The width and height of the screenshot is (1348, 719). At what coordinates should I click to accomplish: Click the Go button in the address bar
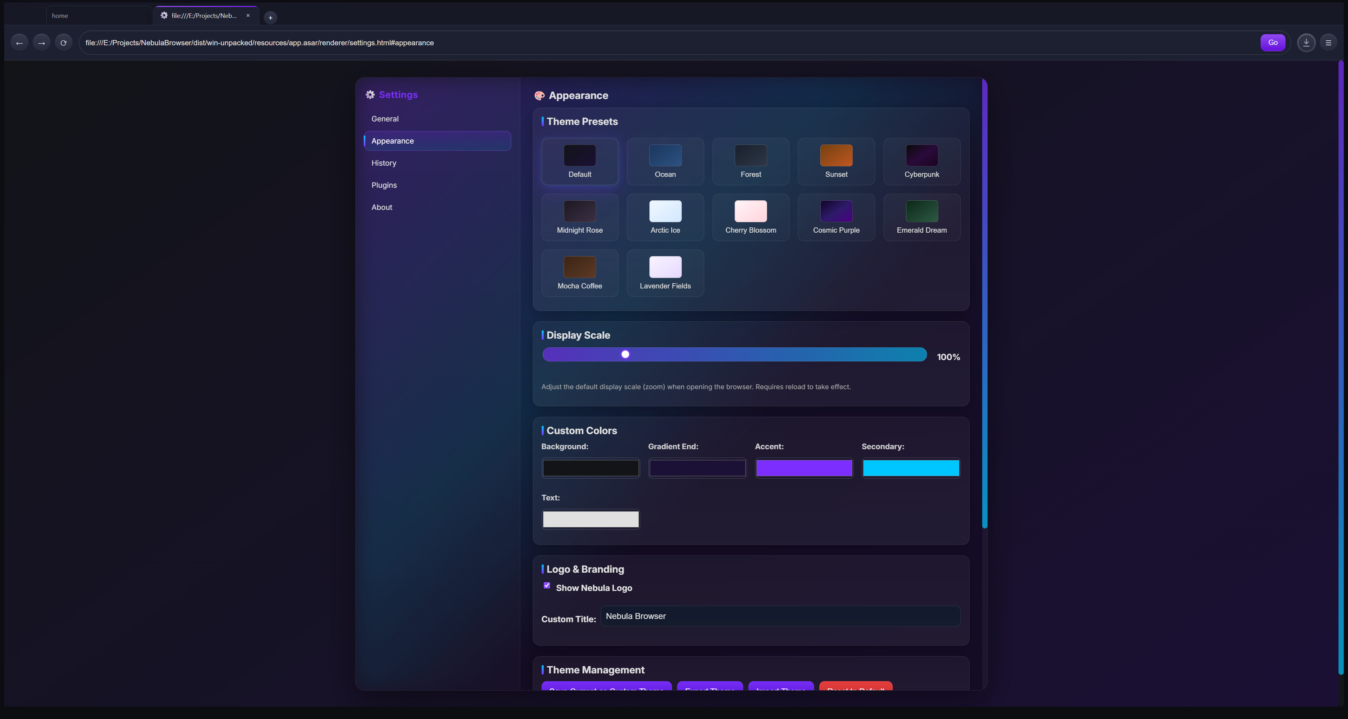point(1273,42)
